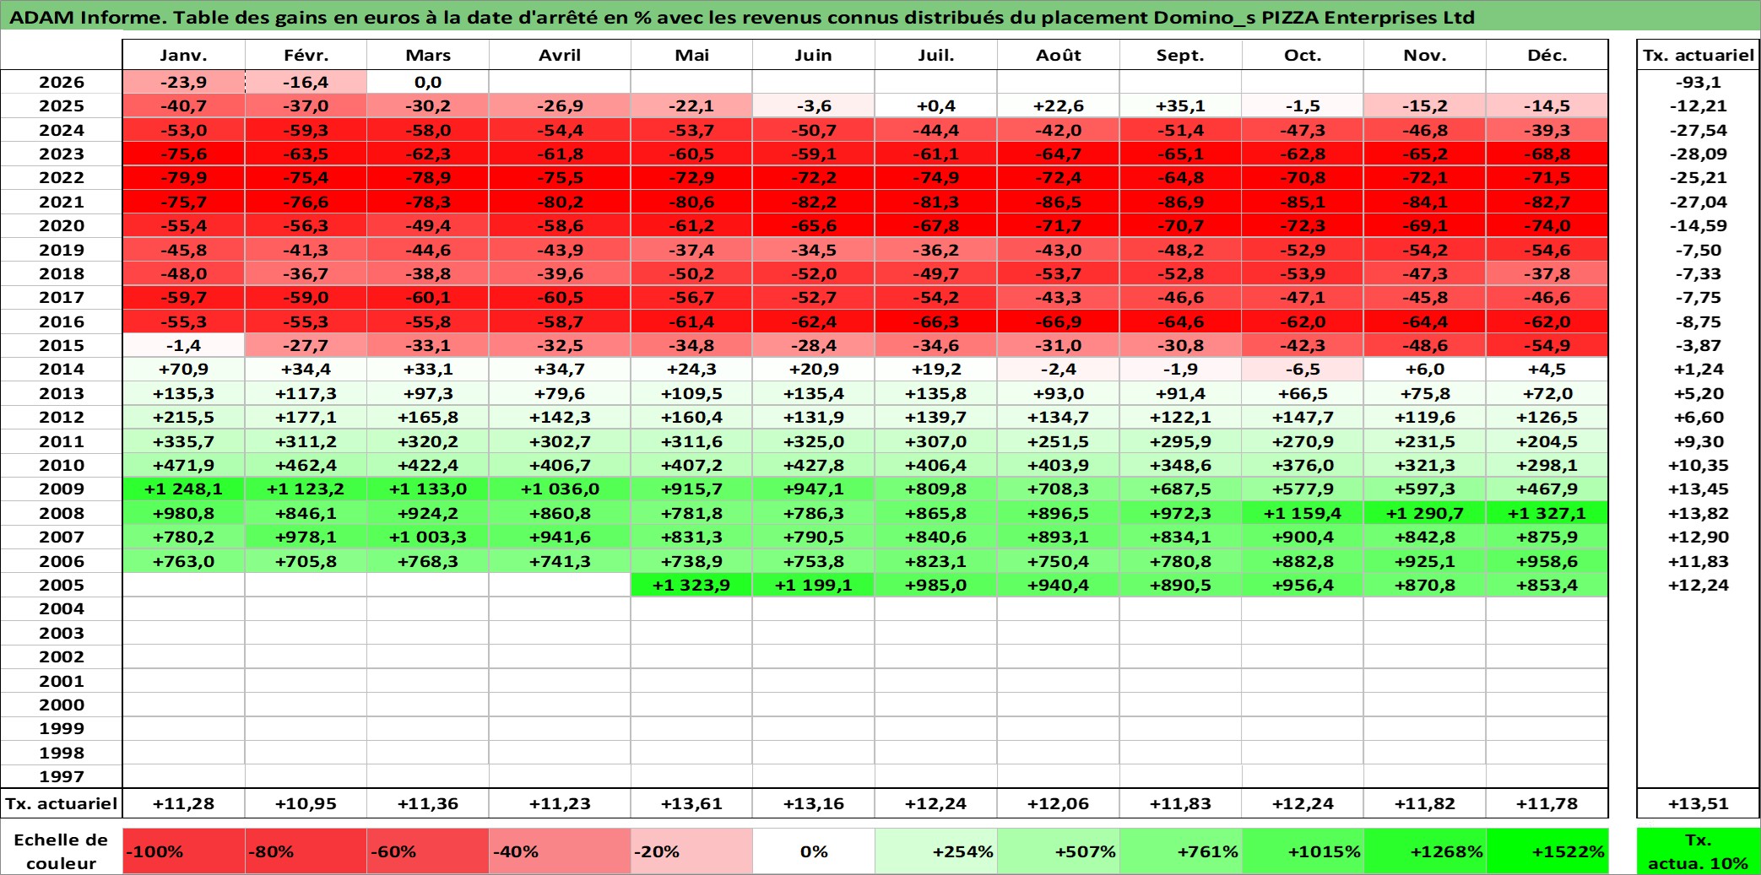Click the +761% color scale swatch
Image resolution: width=1761 pixels, height=875 pixels.
click(1181, 851)
